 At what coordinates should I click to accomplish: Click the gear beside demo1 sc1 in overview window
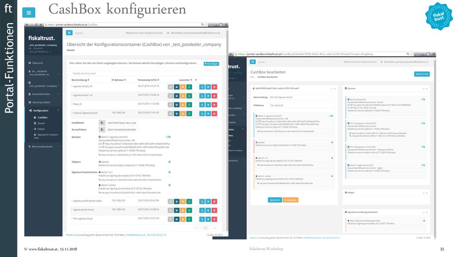[169, 172]
